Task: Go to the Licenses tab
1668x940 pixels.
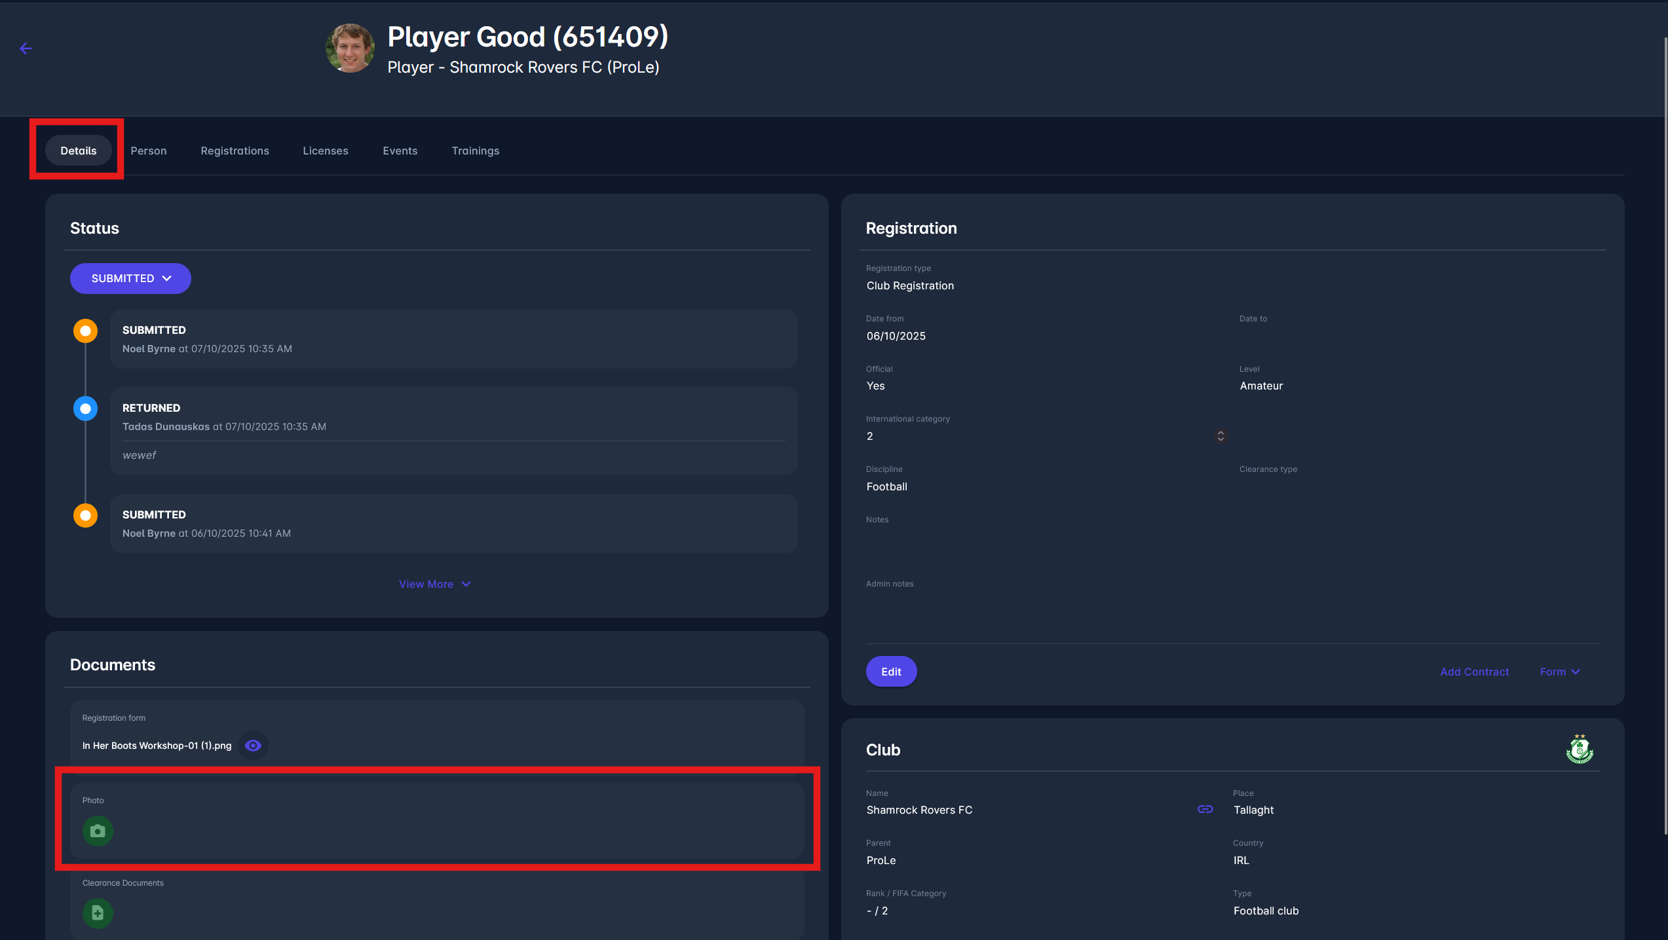Action: pyautogui.click(x=325, y=151)
